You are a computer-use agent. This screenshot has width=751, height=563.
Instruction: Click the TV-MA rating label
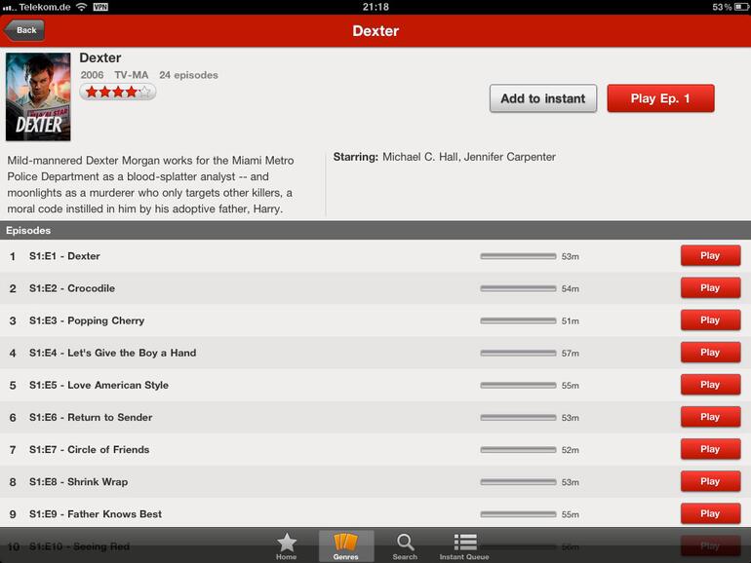point(132,75)
